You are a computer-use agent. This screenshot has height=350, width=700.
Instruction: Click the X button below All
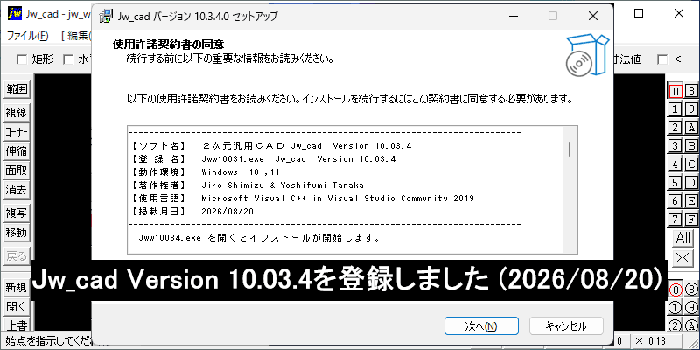(683, 257)
